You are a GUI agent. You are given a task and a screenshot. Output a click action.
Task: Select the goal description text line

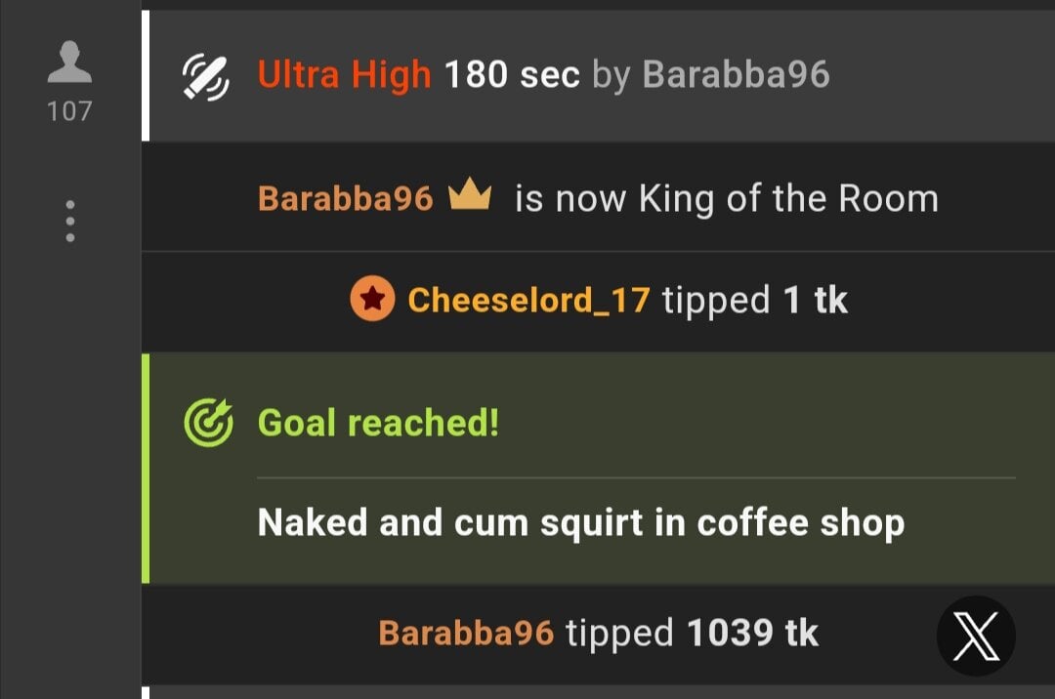click(581, 523)
